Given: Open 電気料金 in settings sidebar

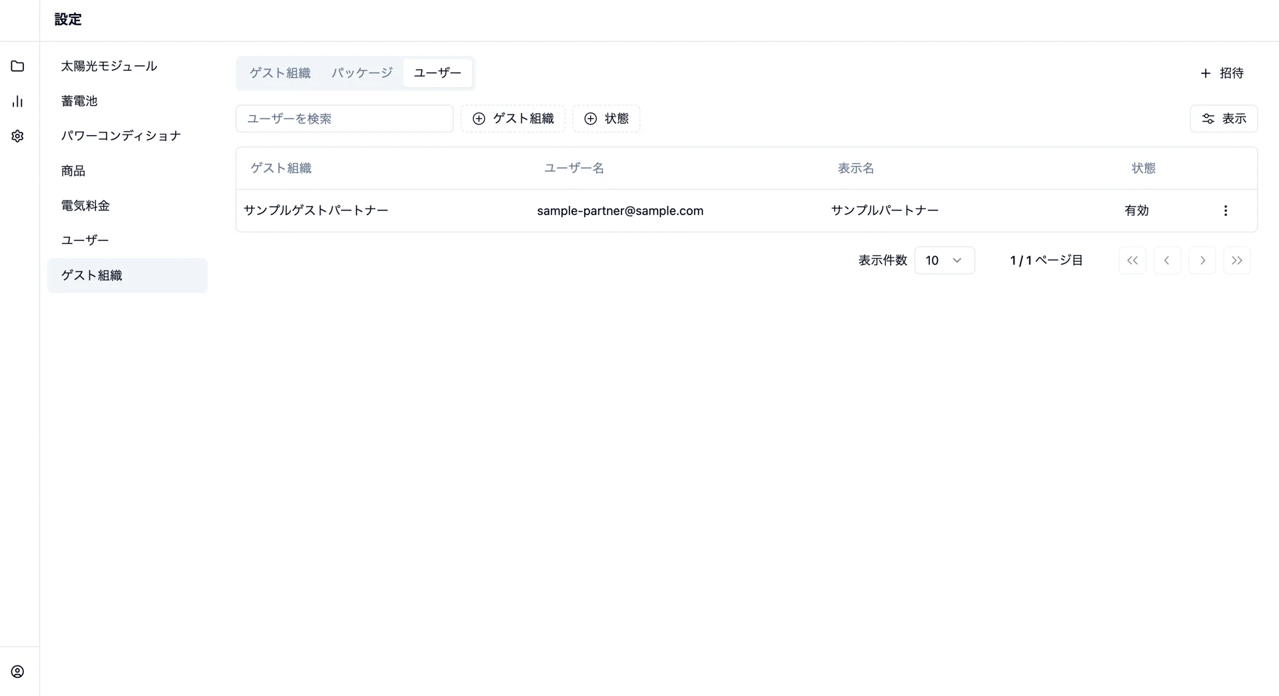Looking at the screenshot, I should click(127, 206).
